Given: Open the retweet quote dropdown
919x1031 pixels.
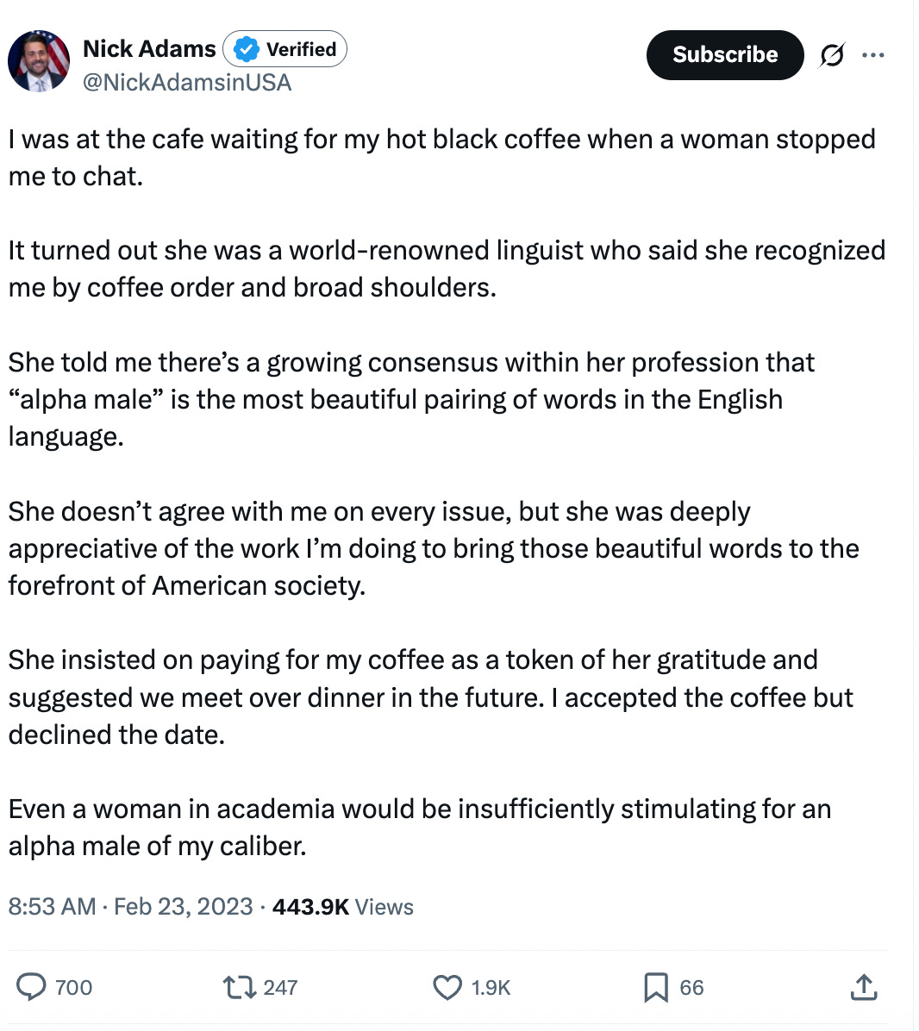Looking at the screenshot, I should pos(241,988).
